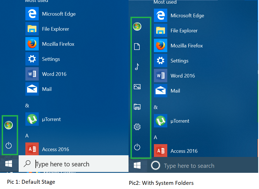
Task: Launch File Explorer from Pic 1 app list
Action: coord(47,29)
